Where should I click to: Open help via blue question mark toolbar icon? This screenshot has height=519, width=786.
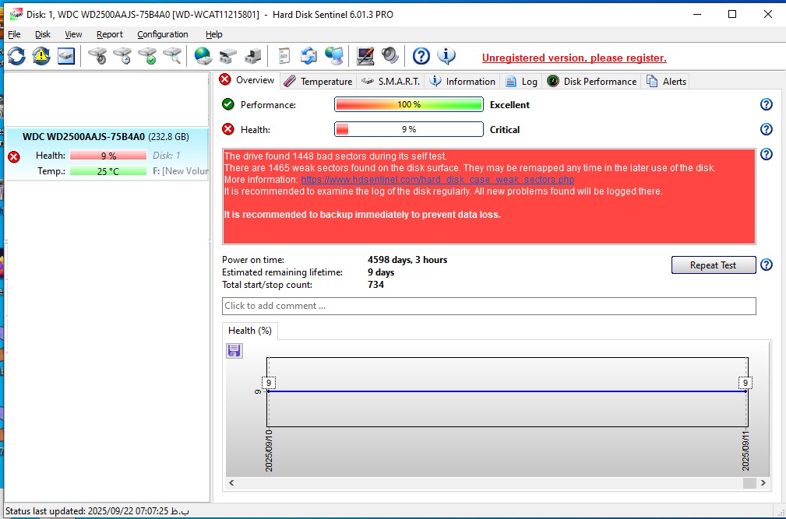pos(421,56)
